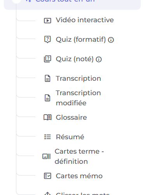Click the Vidéo interactive play icon
The image size is (145, 195).
pyautogui.click(x=47, y=21)
